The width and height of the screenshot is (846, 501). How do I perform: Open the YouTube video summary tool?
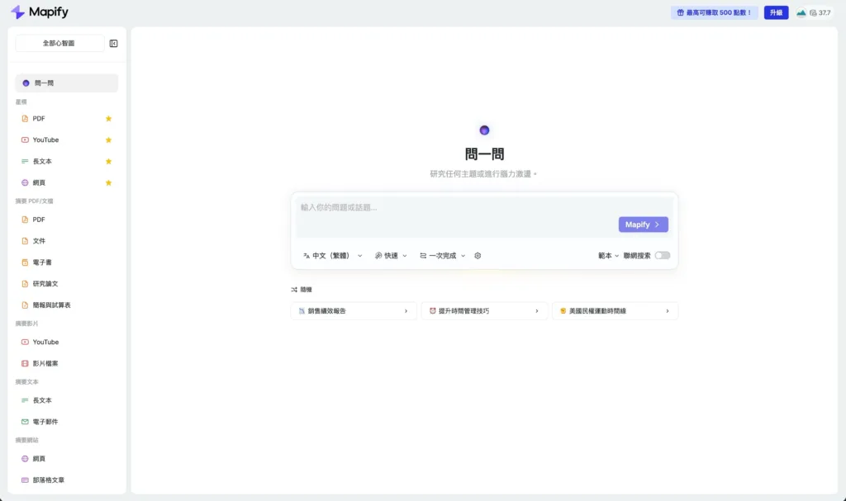(43, 342)
